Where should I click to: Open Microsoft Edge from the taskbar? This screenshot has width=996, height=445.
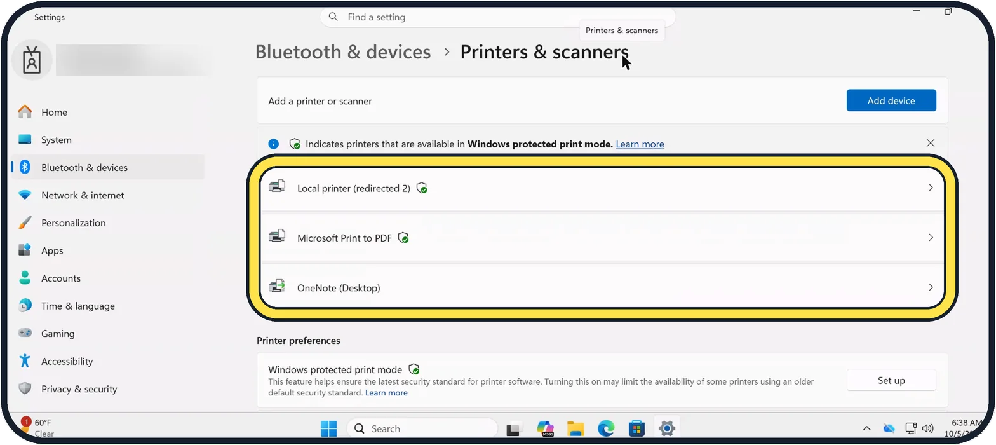click(x=606, y=428)
